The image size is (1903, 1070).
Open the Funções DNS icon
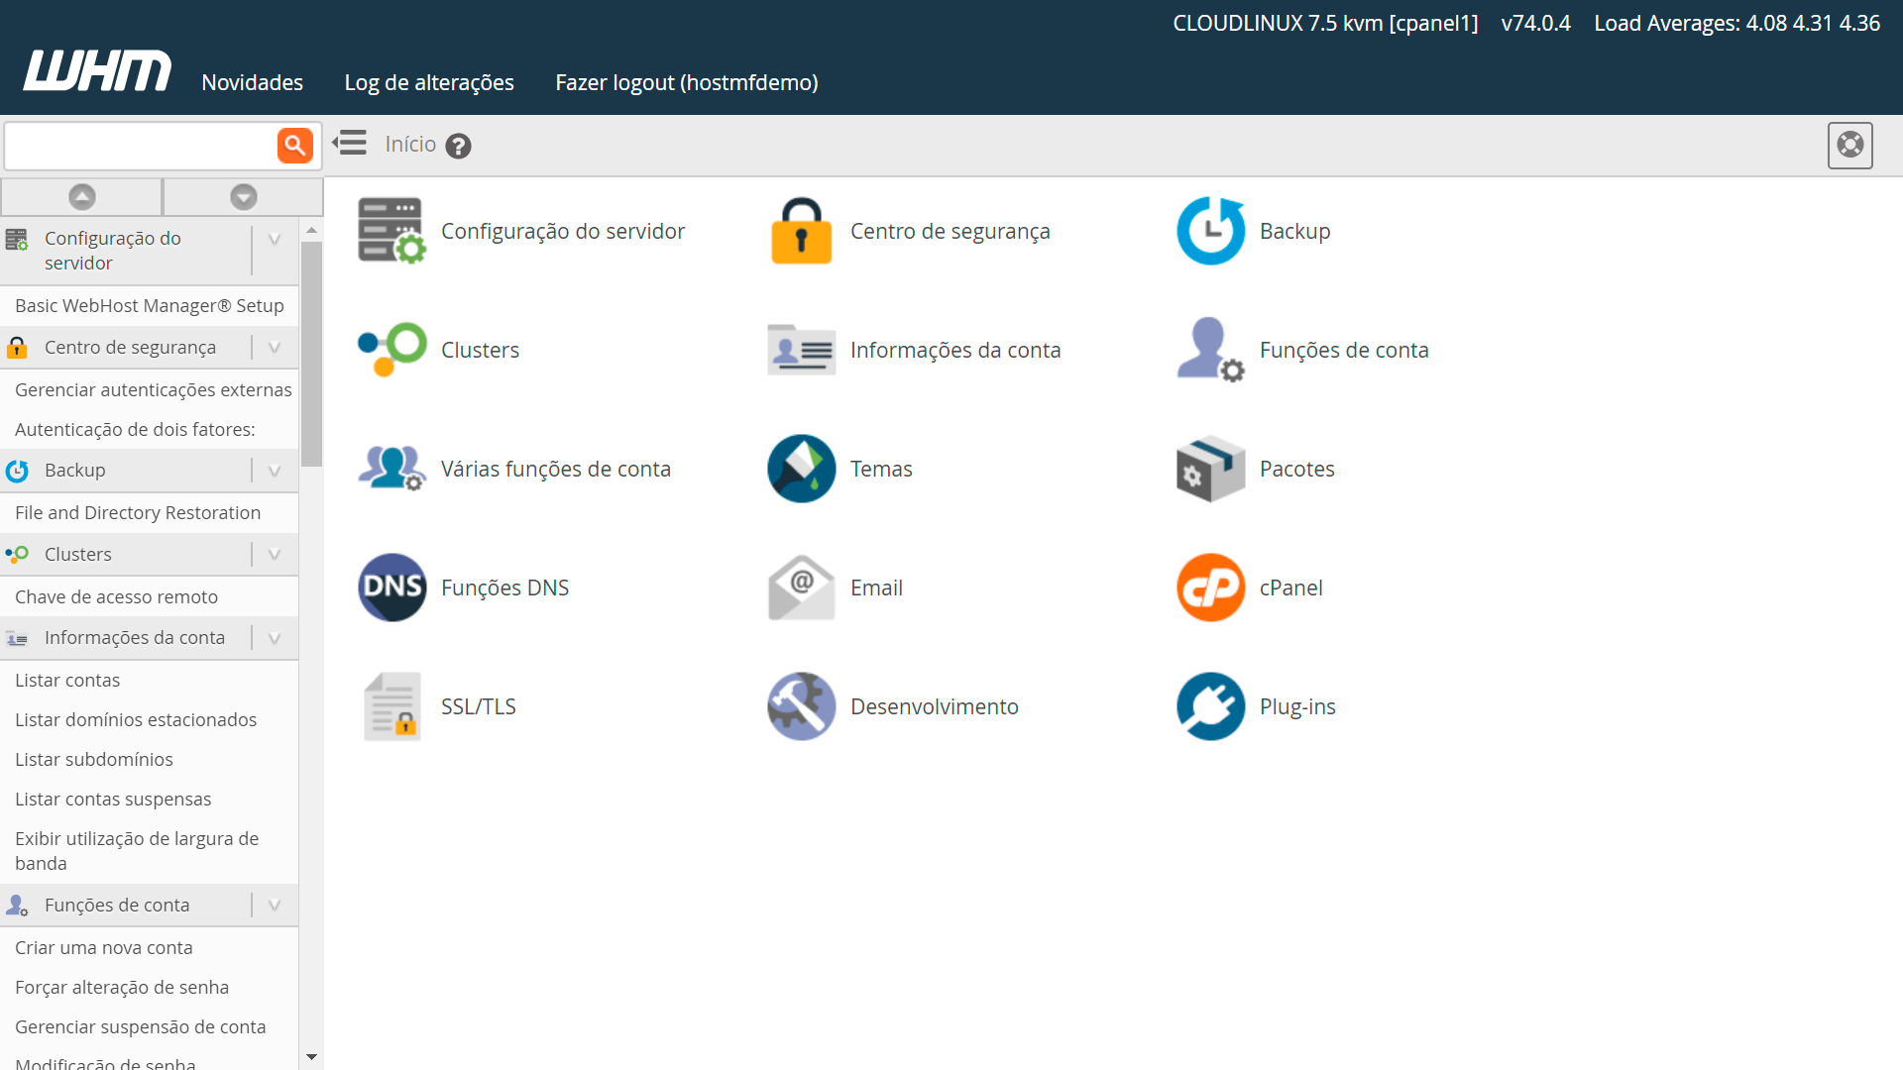coord(392,588)
